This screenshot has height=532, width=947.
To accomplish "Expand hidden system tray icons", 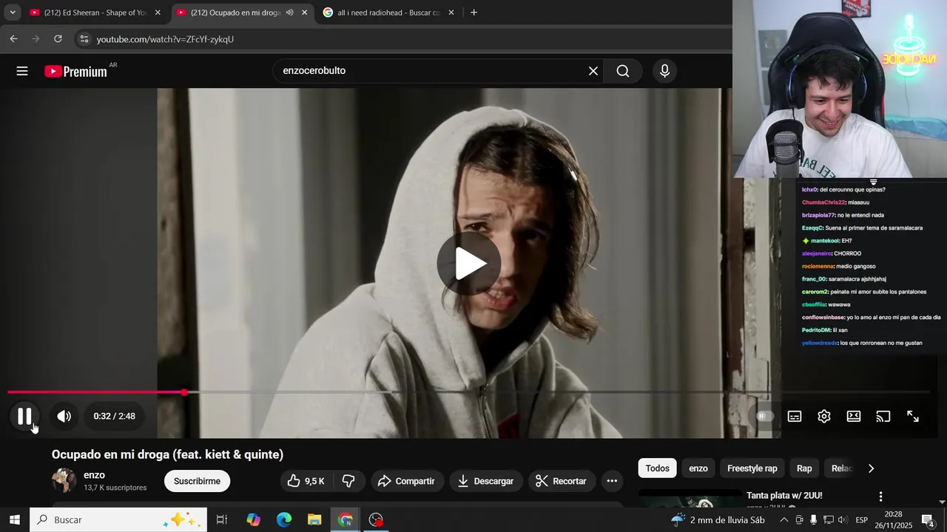I will coord(784,520).
